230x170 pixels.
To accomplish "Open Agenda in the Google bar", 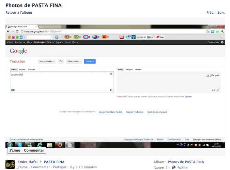I will point(59,42).
